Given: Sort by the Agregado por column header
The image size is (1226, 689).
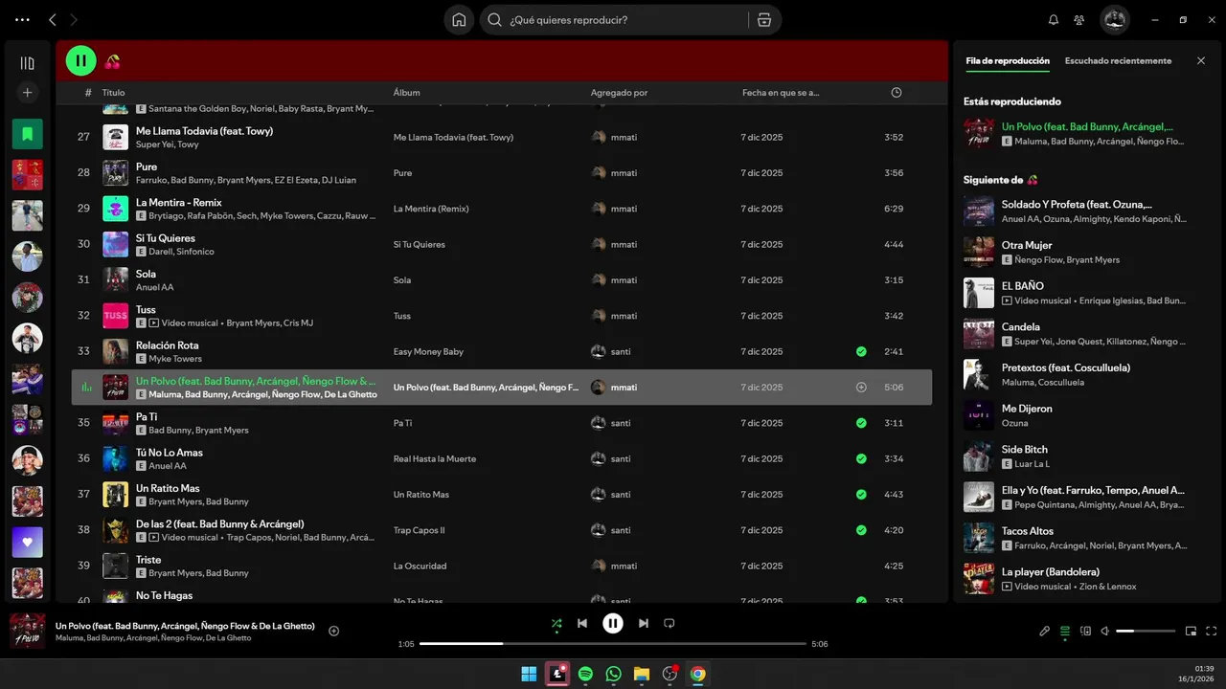Looking at the screenshot, I should coord(619,93).
